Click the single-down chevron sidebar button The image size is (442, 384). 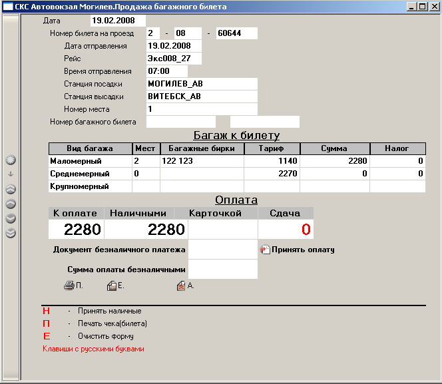[11, 218]
